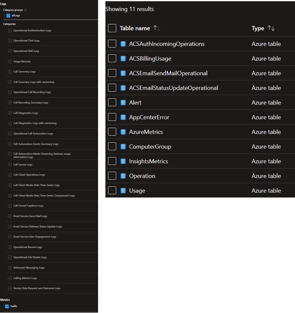The width and height of the screenshot is (295, 313).
Task: Click the ACSEmailSendMailOperational table icon
Action: point(123,73)
